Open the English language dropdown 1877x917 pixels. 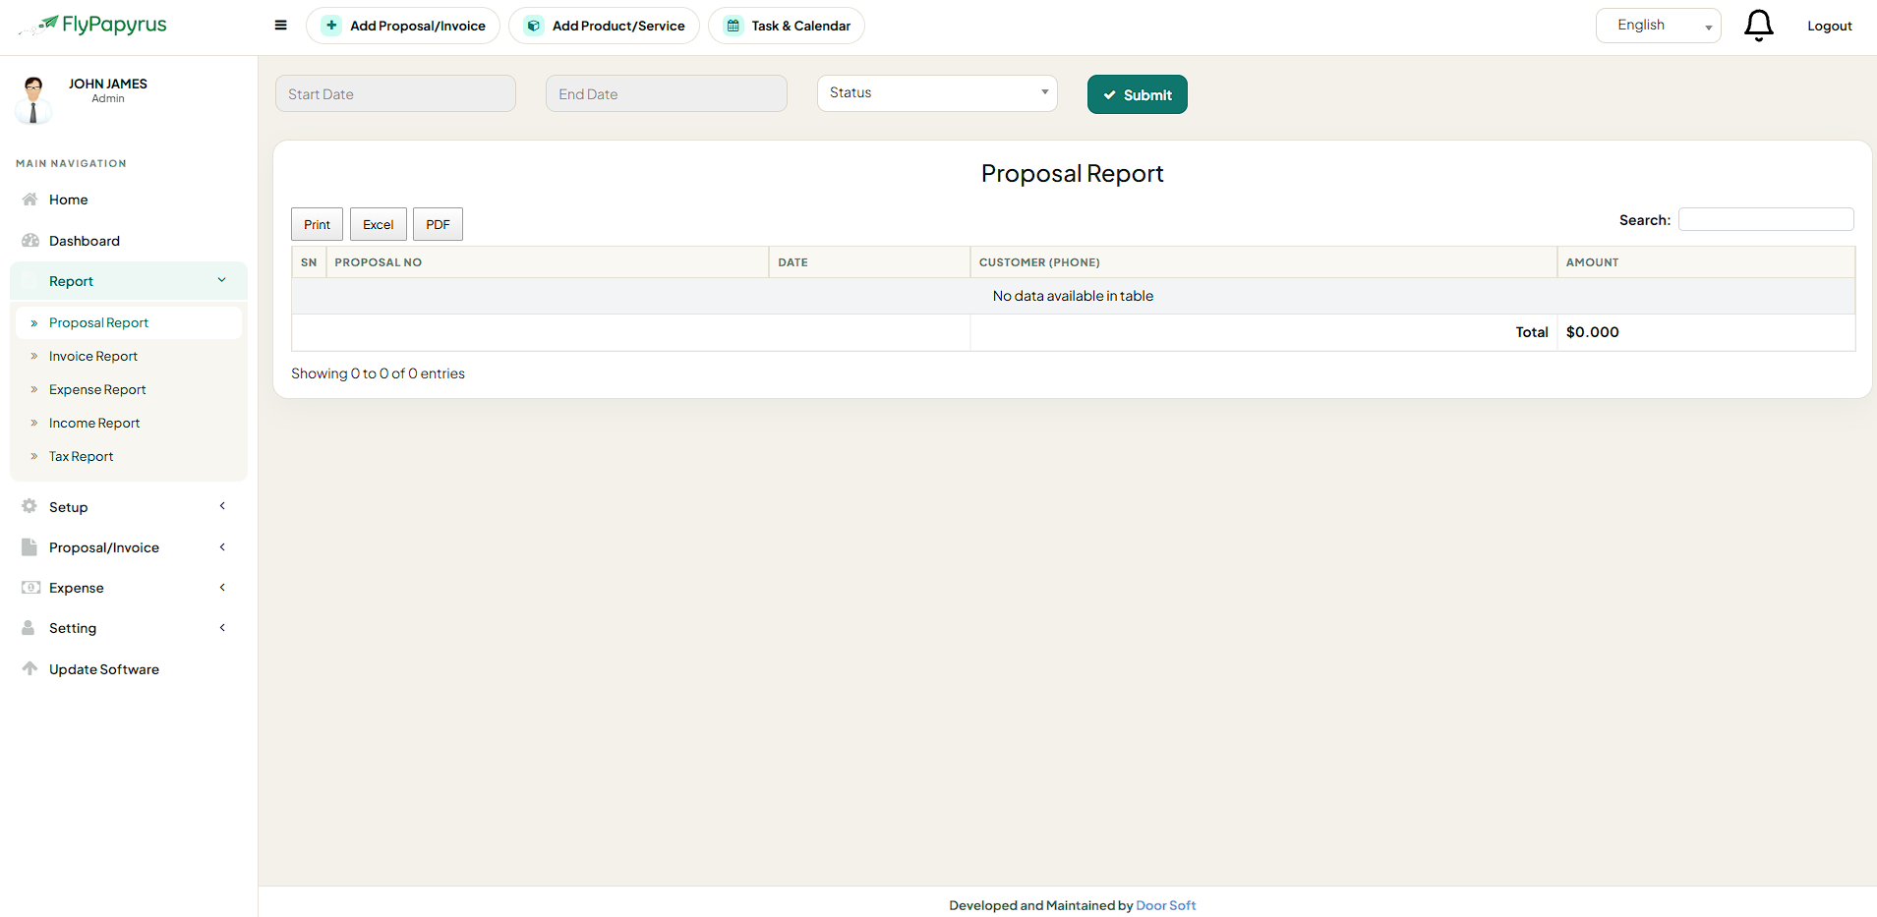pos(1658,26)
